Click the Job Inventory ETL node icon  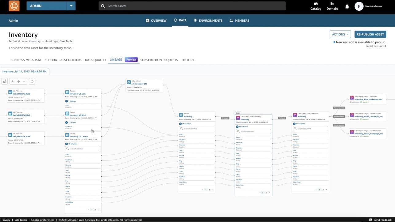click(129, 83)
